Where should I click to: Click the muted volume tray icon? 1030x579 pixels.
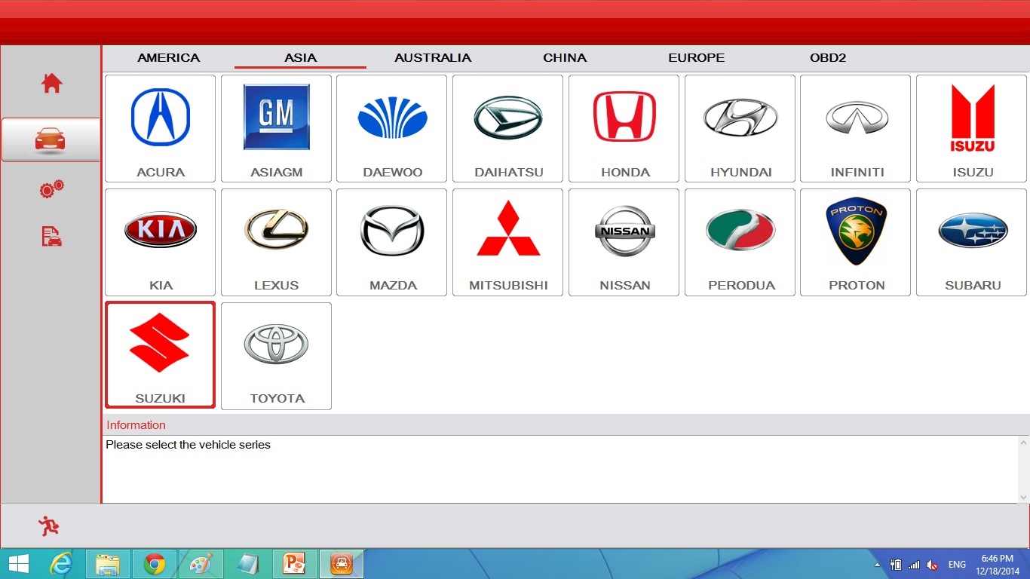pos(932,565)
